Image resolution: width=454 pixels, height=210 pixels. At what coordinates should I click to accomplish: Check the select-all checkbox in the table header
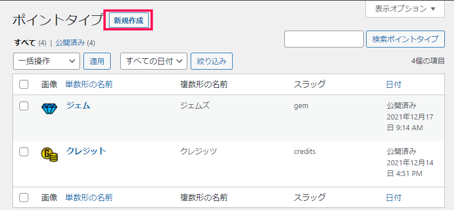(24, 85)
